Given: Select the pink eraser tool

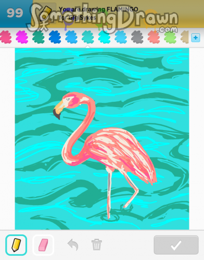Looking at the screenshot, I should 43,245.
